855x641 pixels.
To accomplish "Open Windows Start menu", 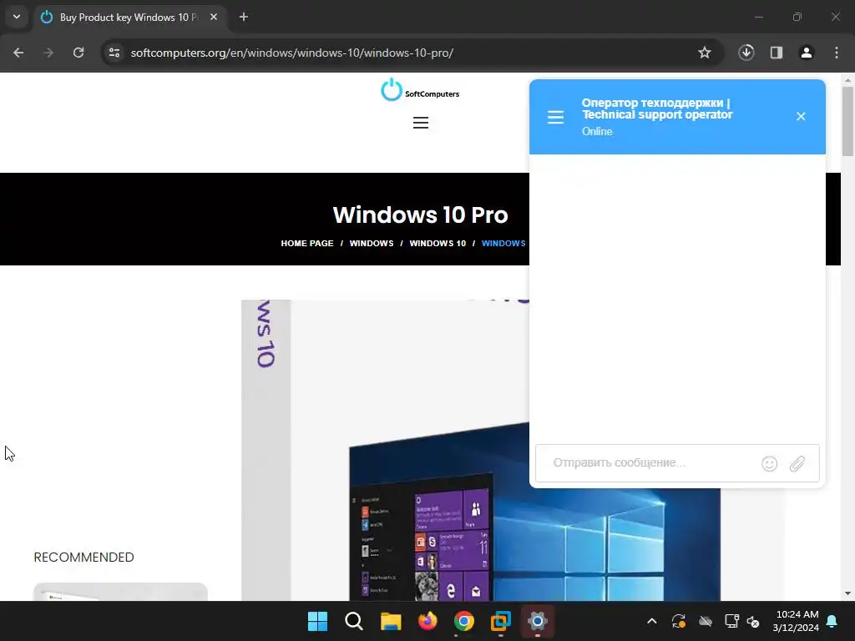I will 317,621.
